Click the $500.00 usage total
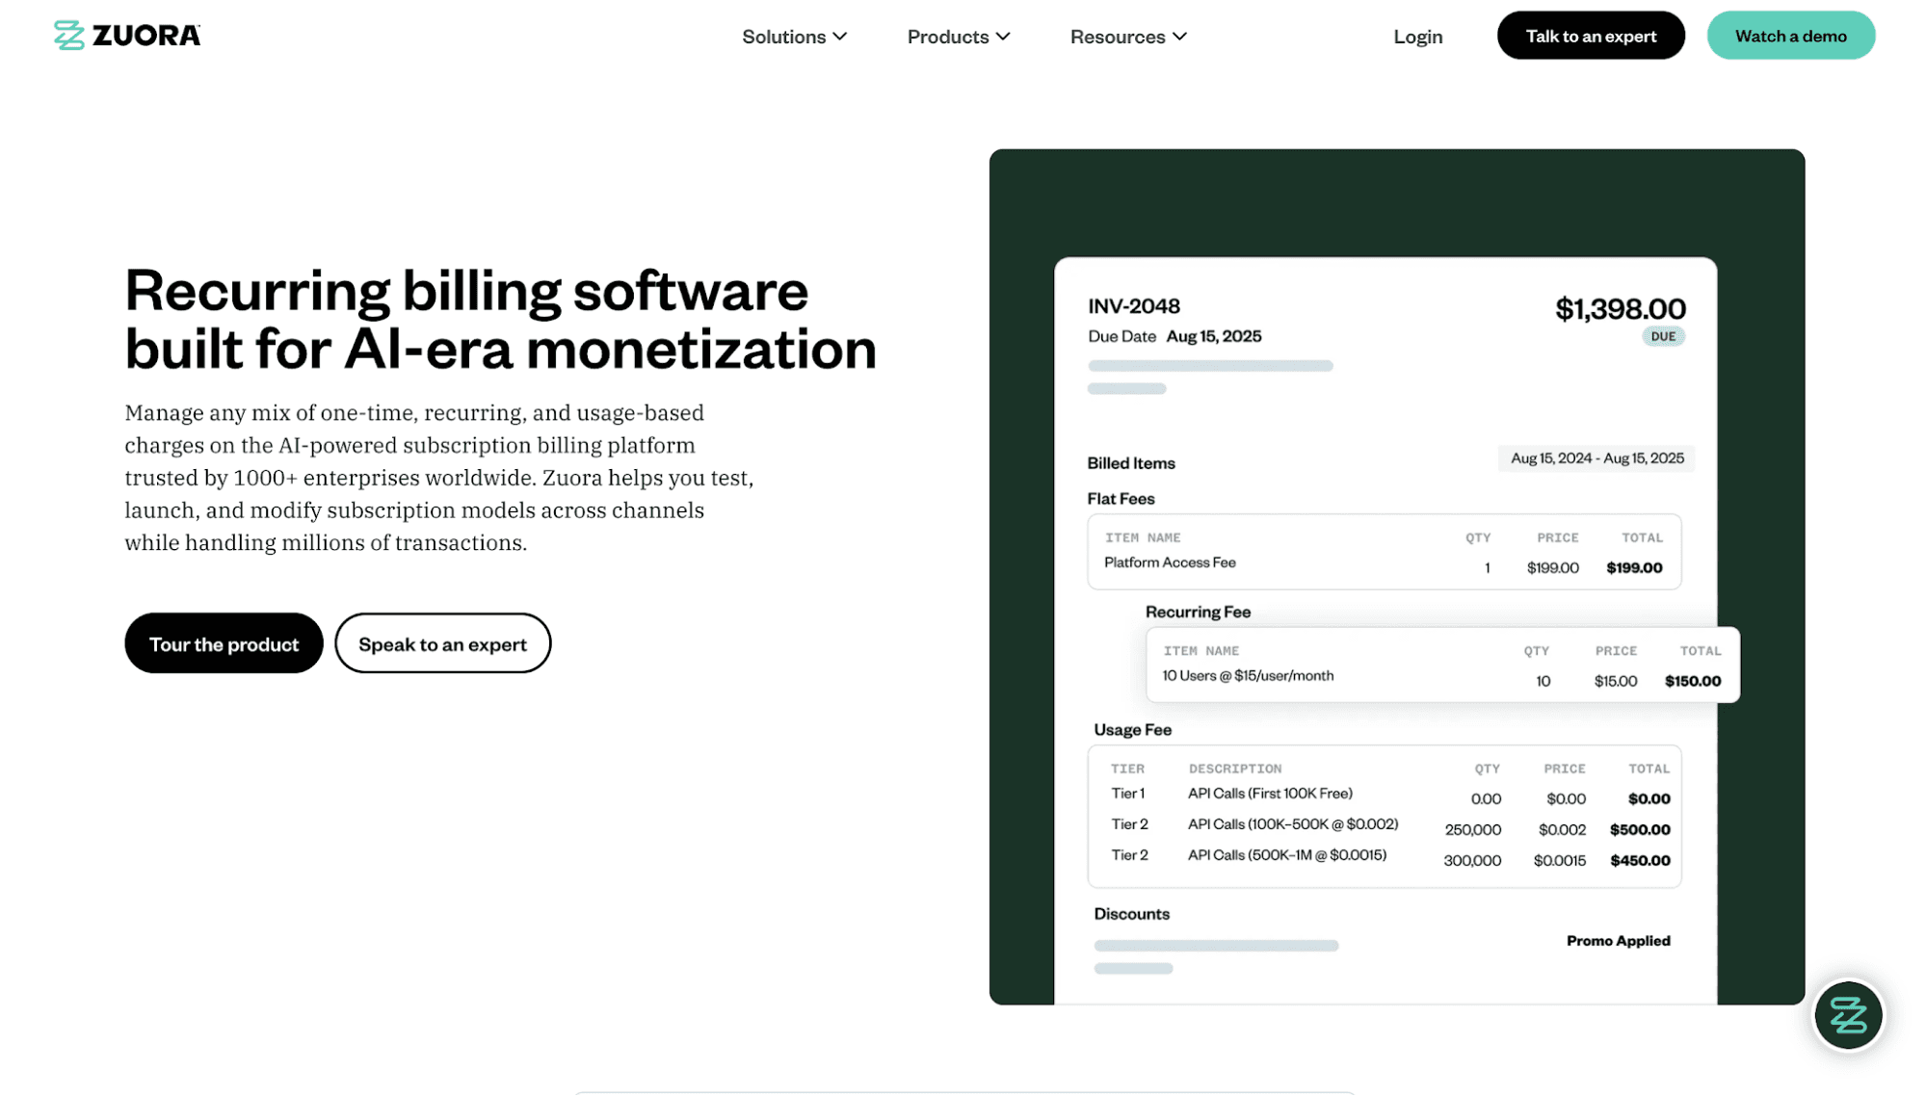The image size is (1926, 1096). pos(1640,830)
